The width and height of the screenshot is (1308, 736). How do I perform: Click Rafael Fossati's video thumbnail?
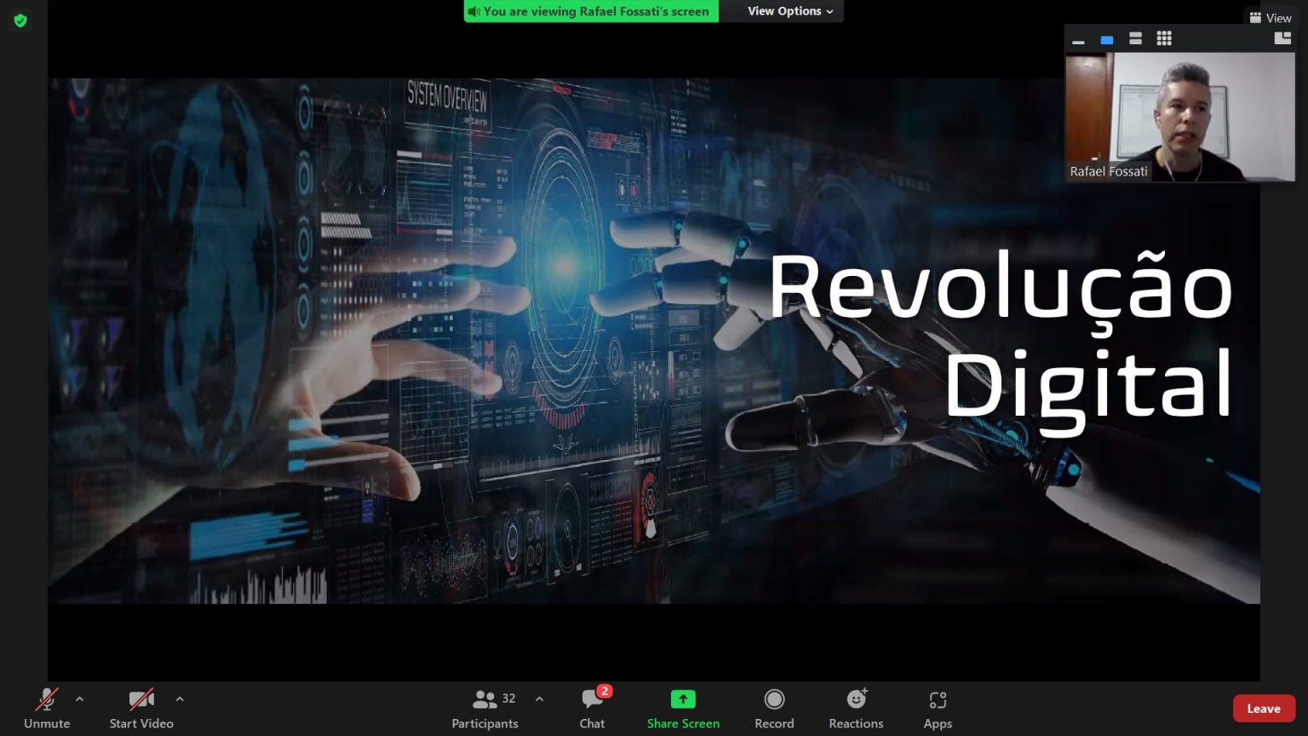[x=1180, y=117]
